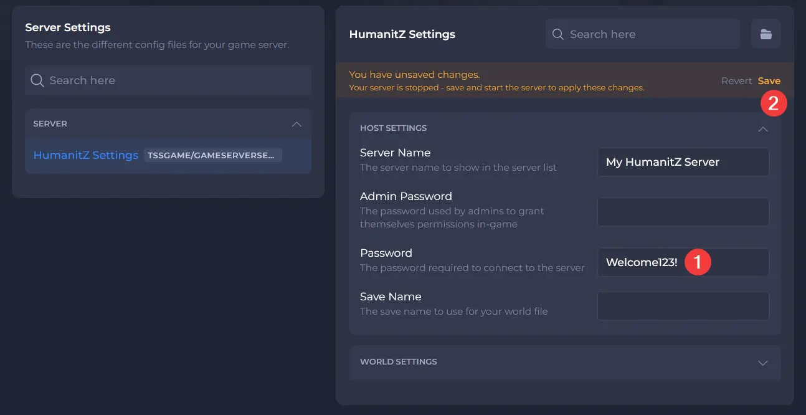The height and width of the screenshot is (415, 806).
Task: Collapse the HOST SETTINGS section
Action: [762, 129]
